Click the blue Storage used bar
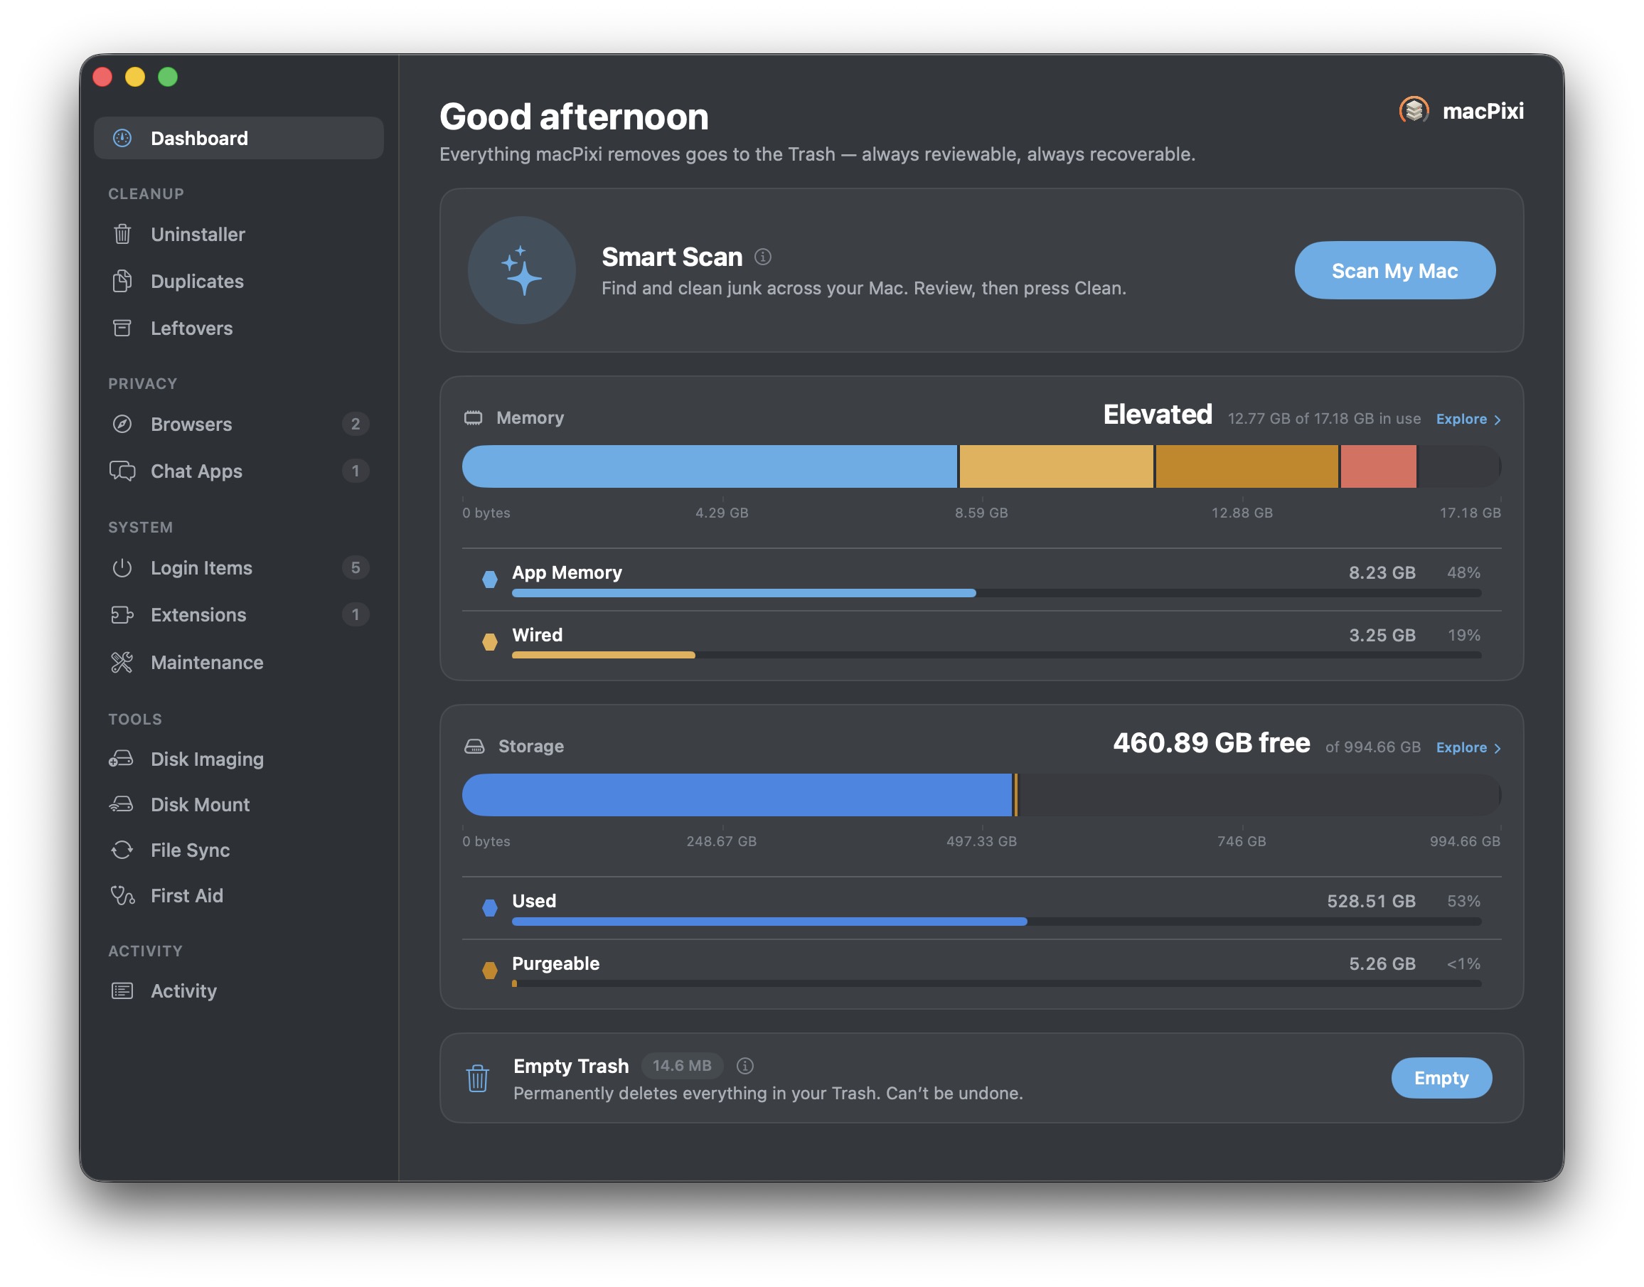This screenshot has width=1644, height=1287. click(x=736, y=795)
